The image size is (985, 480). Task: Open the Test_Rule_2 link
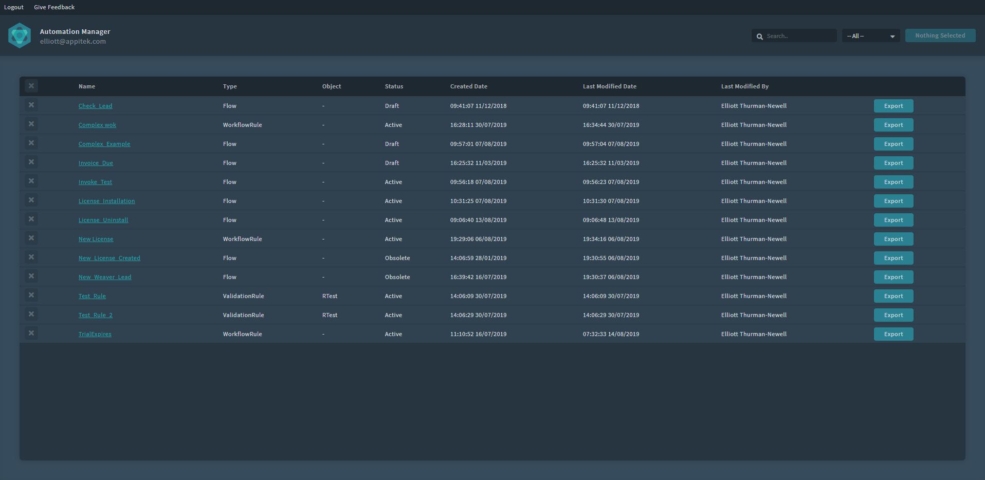point(96,315)
